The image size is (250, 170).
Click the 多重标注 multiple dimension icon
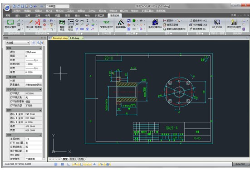(70, 25)
